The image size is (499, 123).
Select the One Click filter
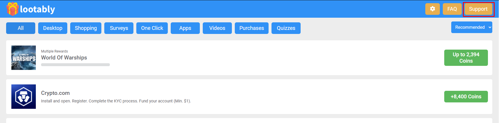point(152,28)
